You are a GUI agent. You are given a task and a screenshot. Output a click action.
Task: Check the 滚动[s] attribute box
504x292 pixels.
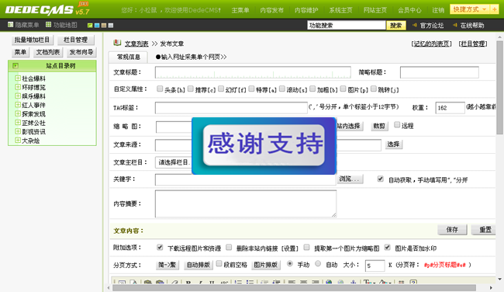click(x=282, y=89)
